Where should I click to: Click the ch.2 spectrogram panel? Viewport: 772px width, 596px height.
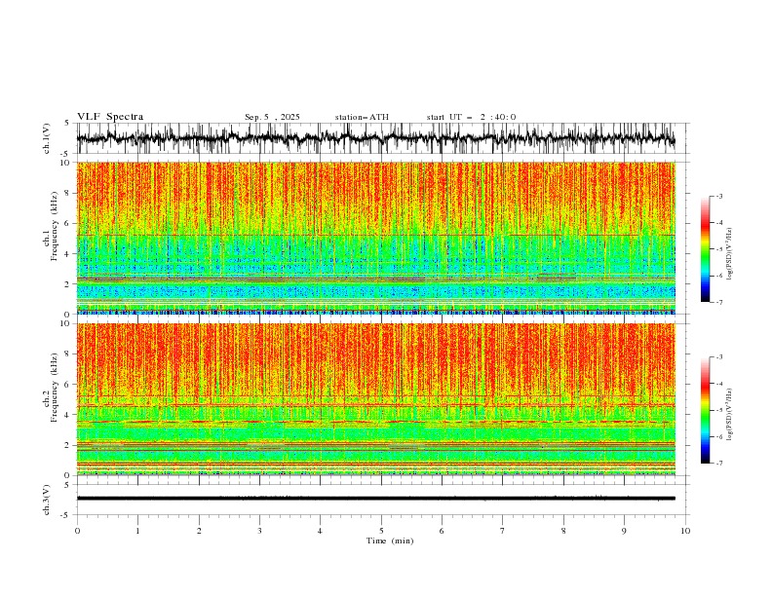coord(375,399)
